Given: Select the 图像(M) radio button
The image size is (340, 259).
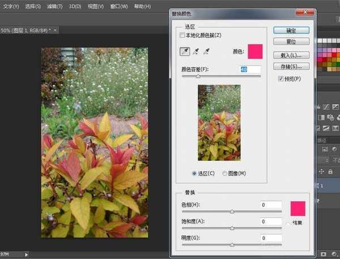Looking at the screenshot, I should (x=224, y=173).
